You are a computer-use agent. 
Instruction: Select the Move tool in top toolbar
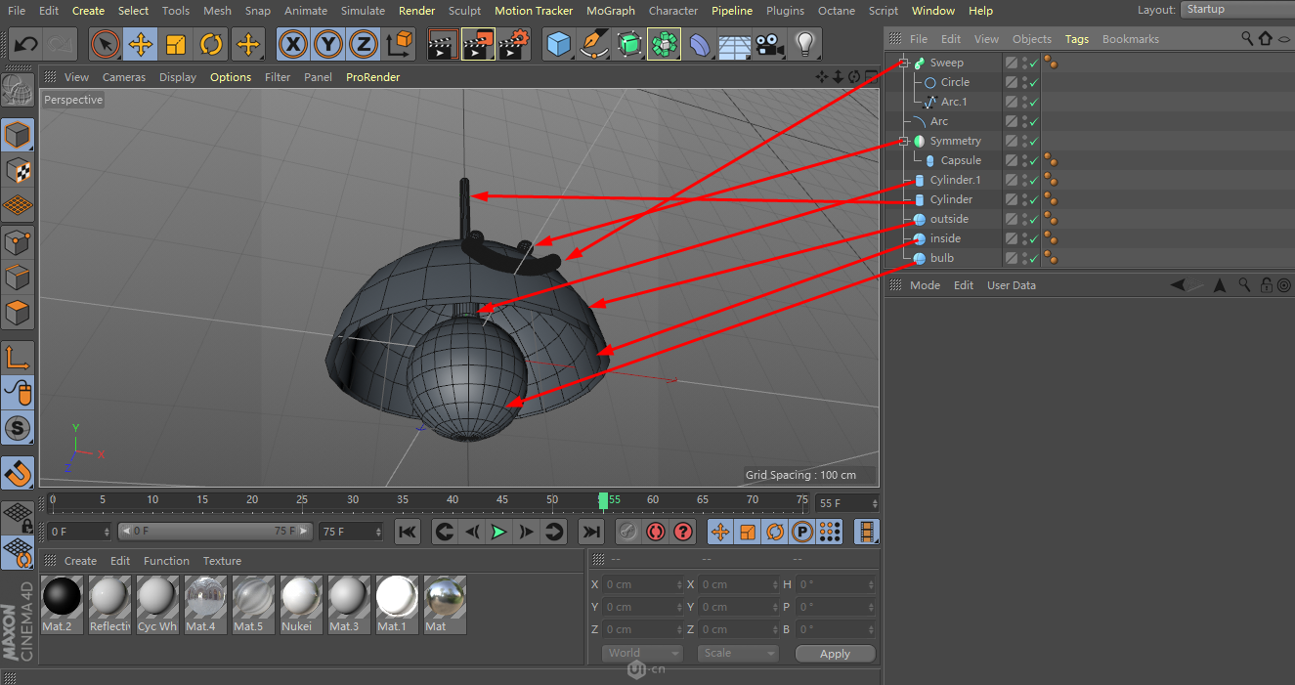click(141, 44)
